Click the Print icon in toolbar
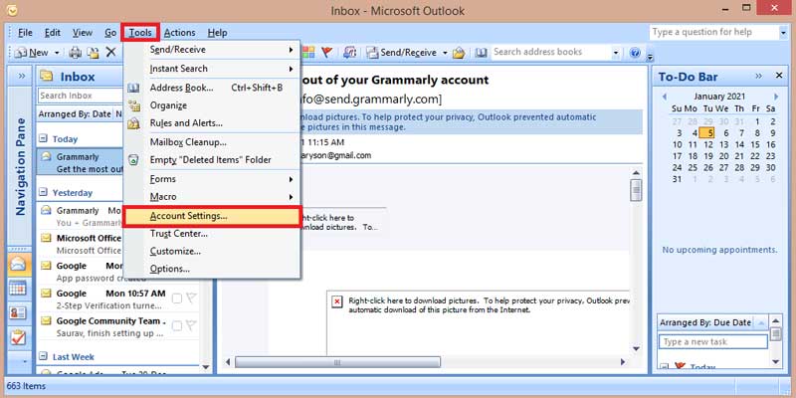The height and width of the screenshot is (398, 796). pyautogui.click(x=76, y=53)
